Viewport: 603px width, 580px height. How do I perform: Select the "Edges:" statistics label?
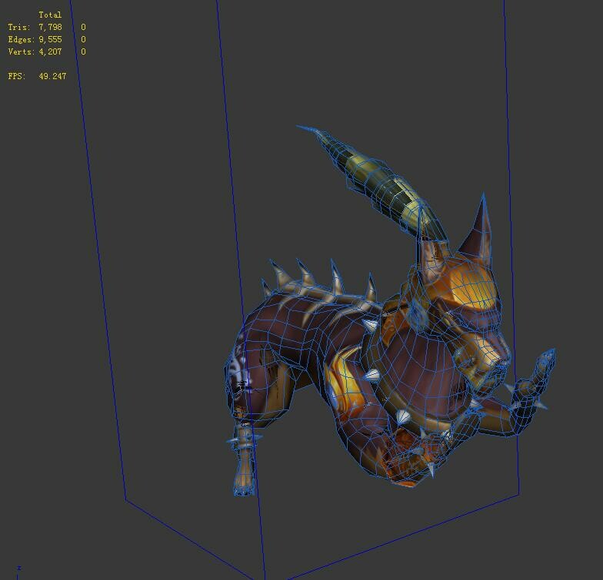point(22,40)
